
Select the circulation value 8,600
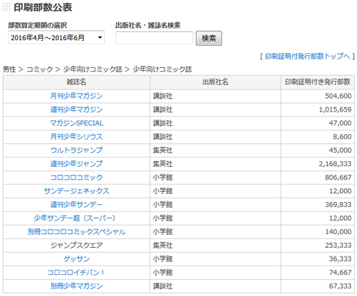pyautogui.click(x=342, y=136)
